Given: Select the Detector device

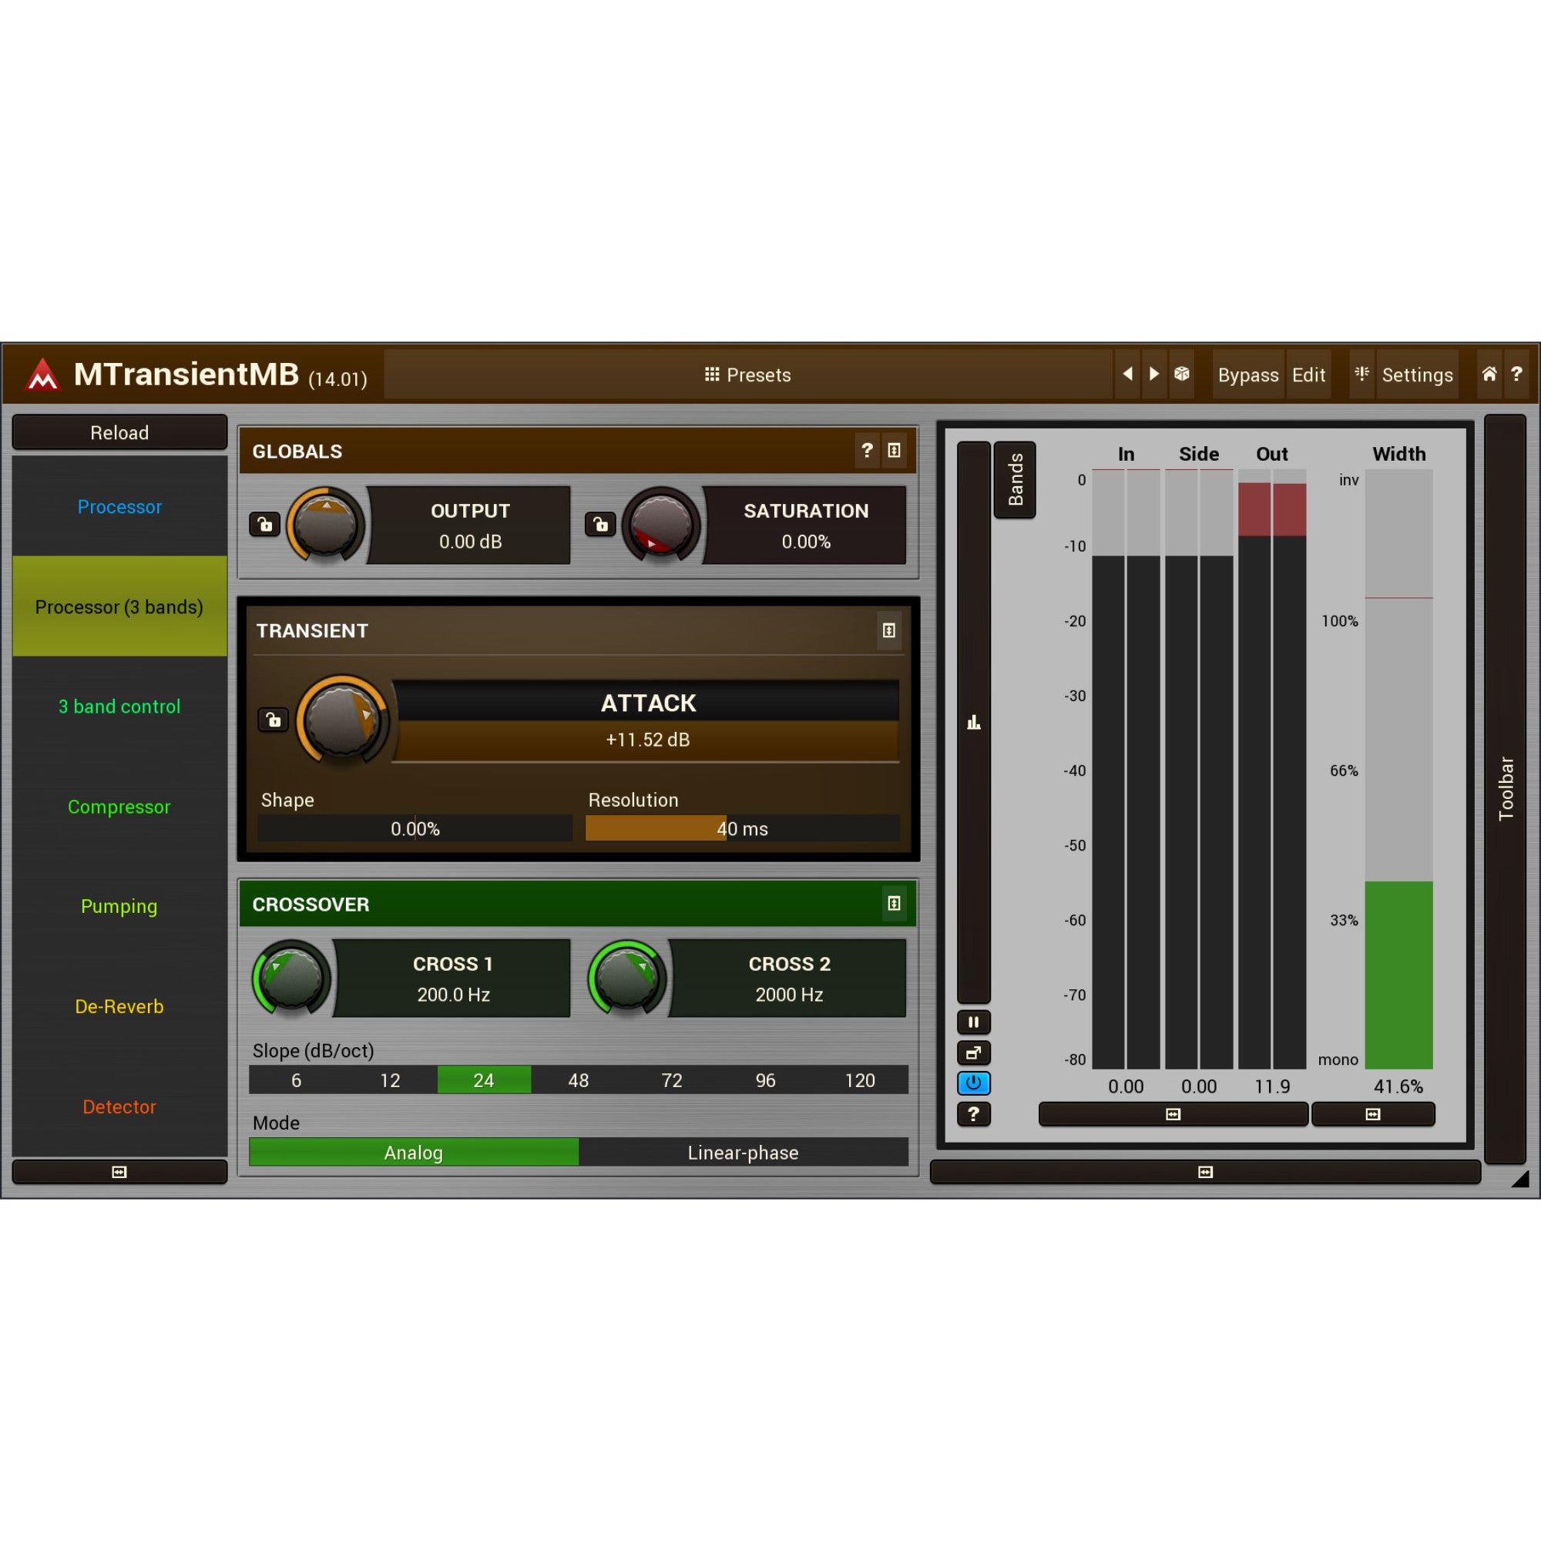Looking at the screenshot, I should 119,1106.
